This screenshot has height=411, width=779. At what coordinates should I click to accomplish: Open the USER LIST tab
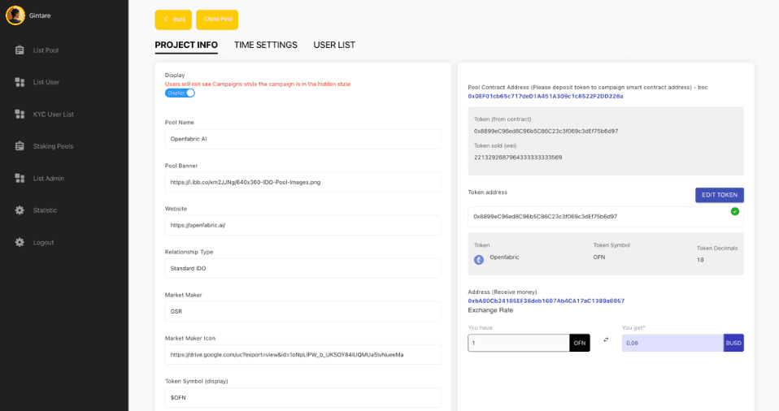(x=334, y=45)
